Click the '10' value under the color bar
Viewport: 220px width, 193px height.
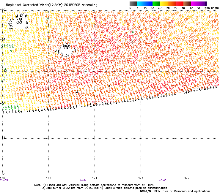pos(145,8)
